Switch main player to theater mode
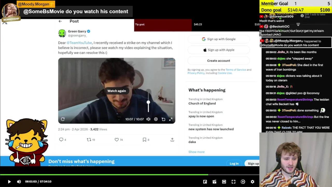This screenshot has width=332, height=187. 224,182
